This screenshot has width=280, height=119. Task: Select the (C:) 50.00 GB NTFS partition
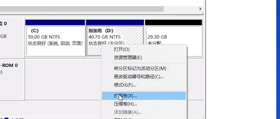click(x=55, y=41)
